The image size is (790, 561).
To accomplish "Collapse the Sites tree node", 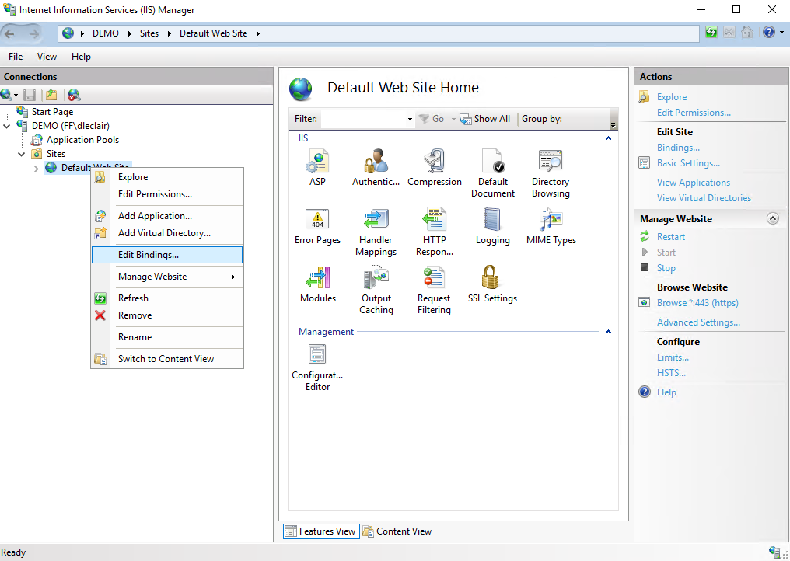I will (x=22, y=154).
